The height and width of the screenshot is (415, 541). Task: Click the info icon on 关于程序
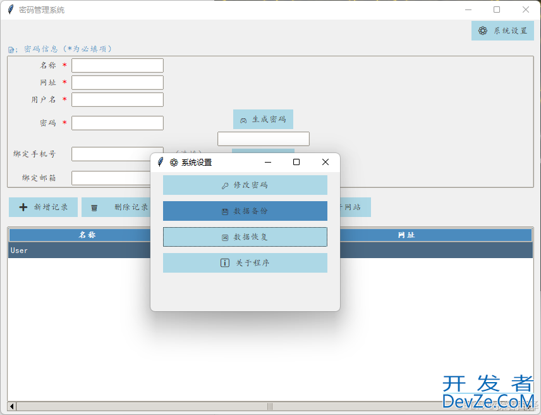(224, 263)
